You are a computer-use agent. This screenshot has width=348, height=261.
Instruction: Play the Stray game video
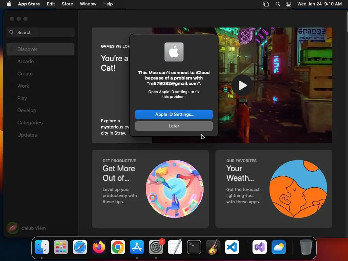click(x=242, y=85)
